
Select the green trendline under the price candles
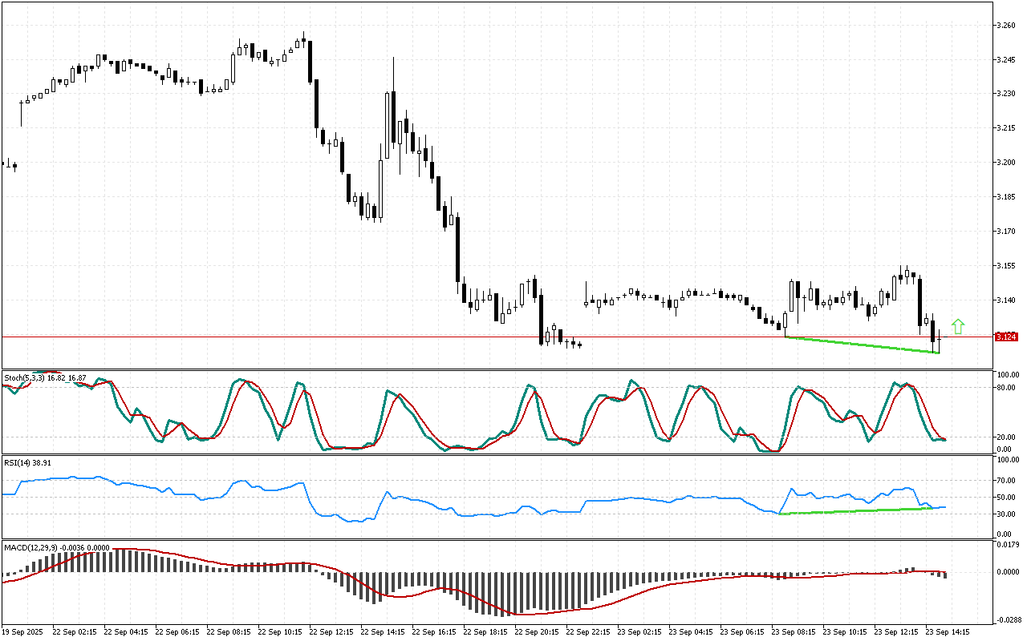tap(863, 345)
